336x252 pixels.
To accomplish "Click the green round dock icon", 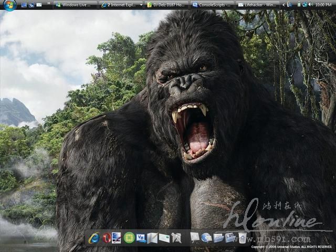I will (129, 238).
